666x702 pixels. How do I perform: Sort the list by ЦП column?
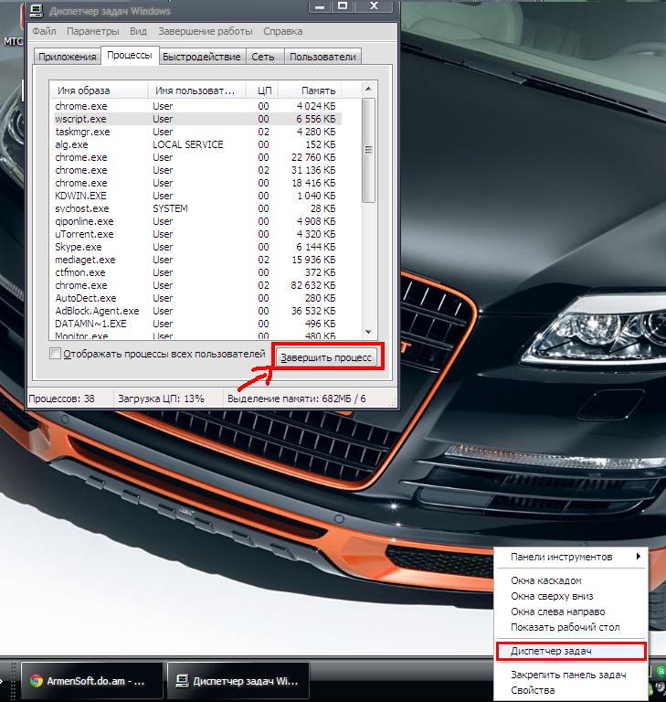coord(262,90)
